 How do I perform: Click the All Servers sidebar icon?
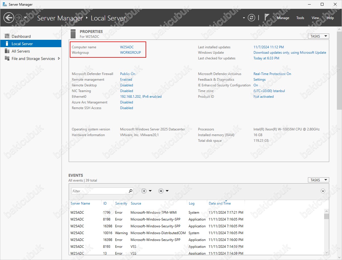tap(7, 51)
